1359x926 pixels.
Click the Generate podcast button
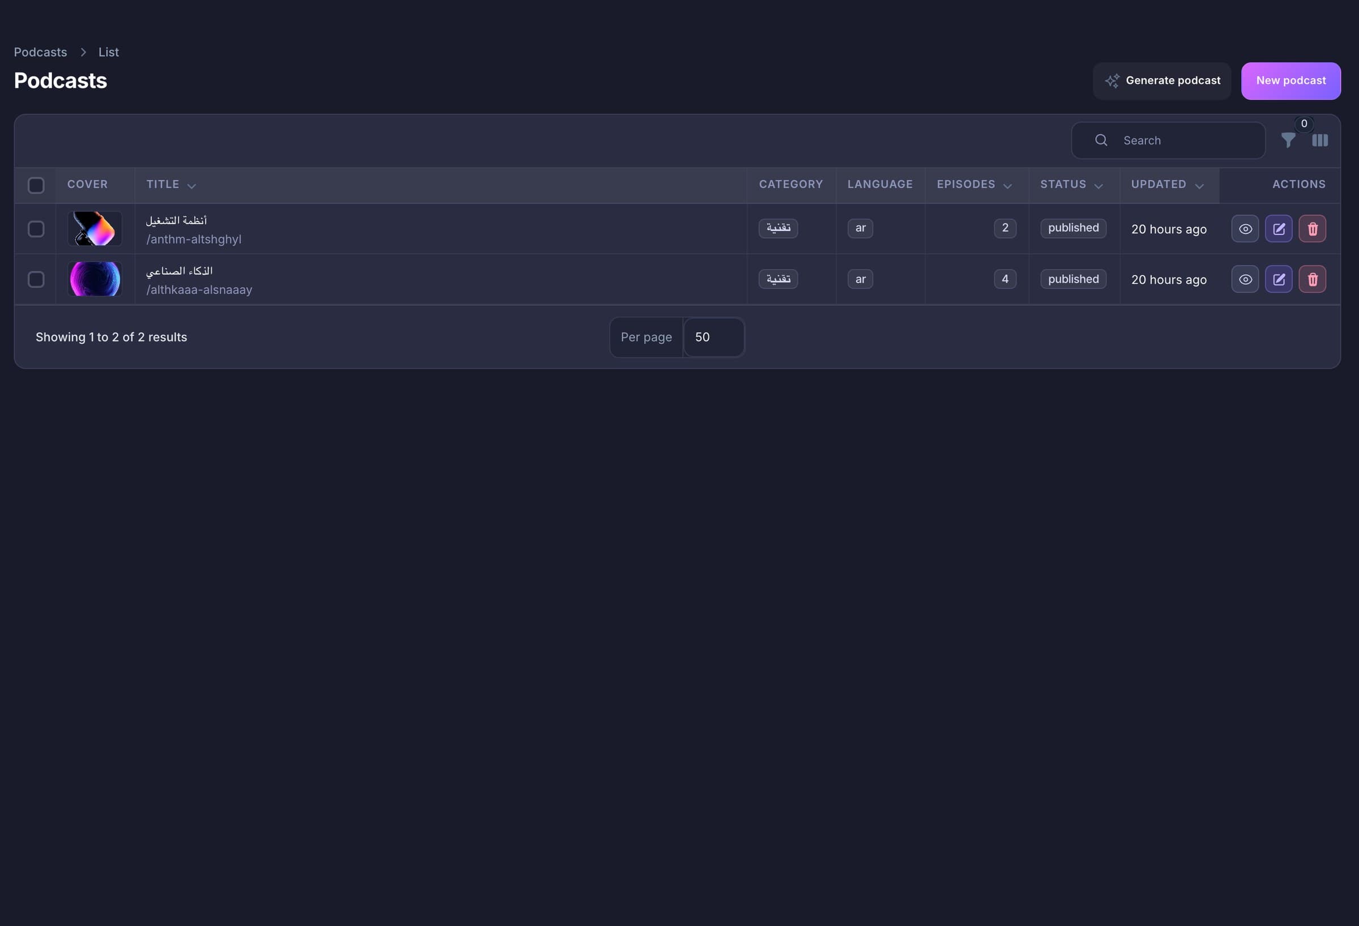1162,81
